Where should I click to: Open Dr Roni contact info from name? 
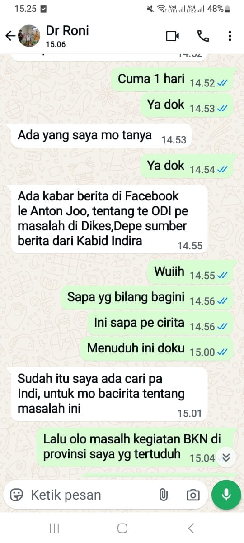tap(67, 31)
